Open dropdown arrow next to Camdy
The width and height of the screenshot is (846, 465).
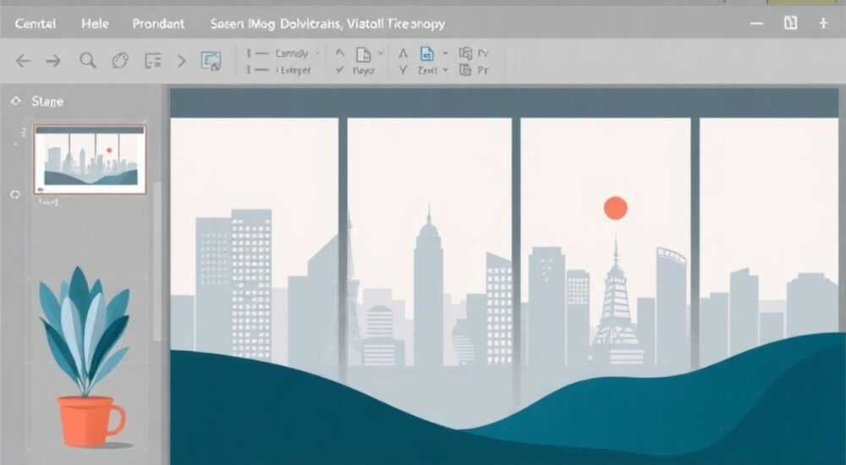317,53
